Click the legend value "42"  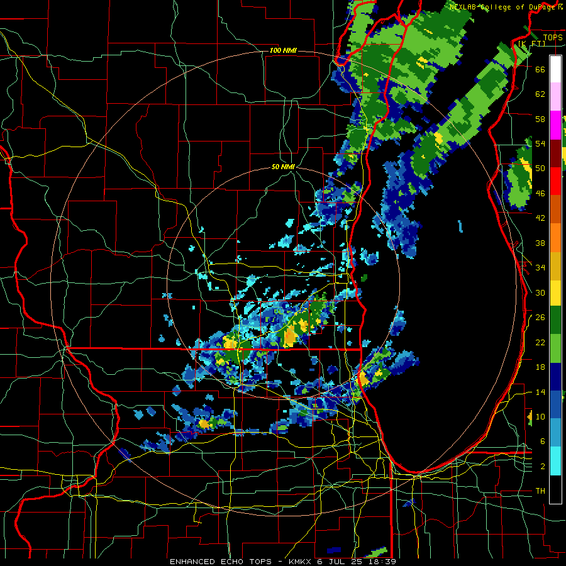tap(540, 218)
